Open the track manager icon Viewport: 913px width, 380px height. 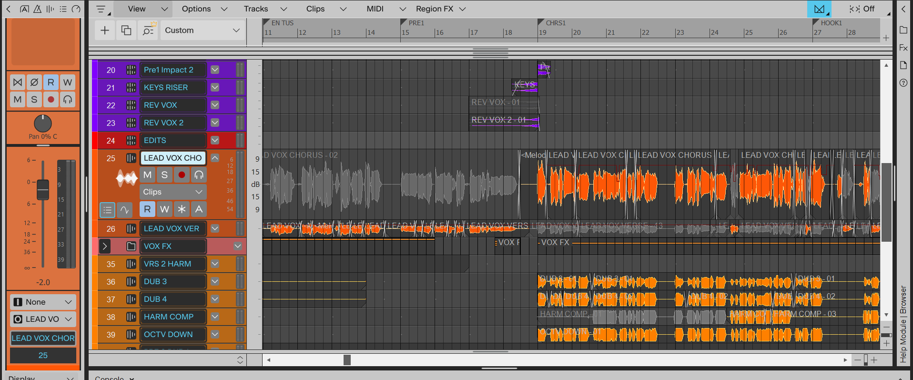coord(148,31)
